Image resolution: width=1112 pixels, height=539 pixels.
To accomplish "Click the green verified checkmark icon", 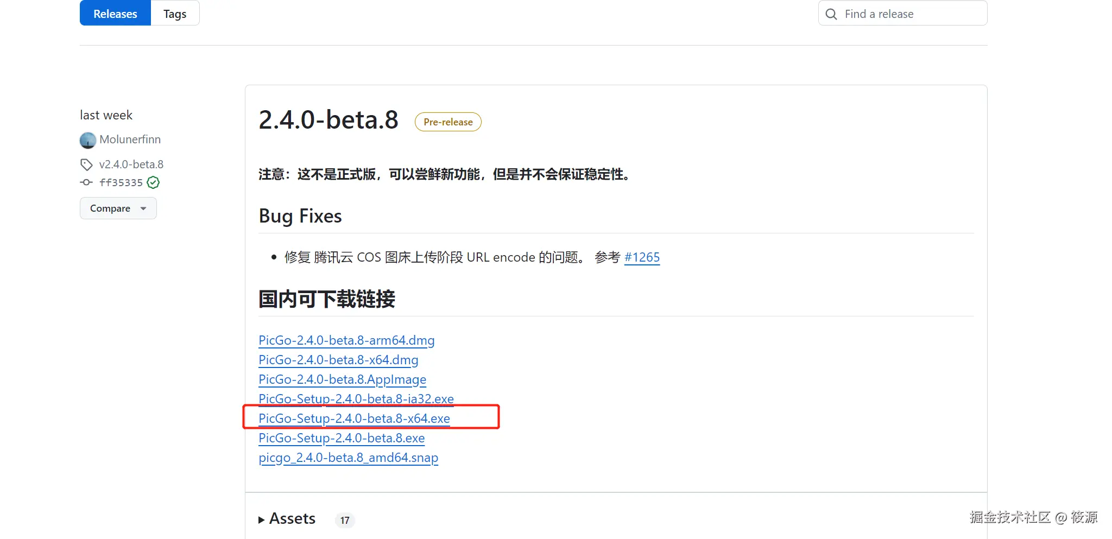I will [154, 182].
